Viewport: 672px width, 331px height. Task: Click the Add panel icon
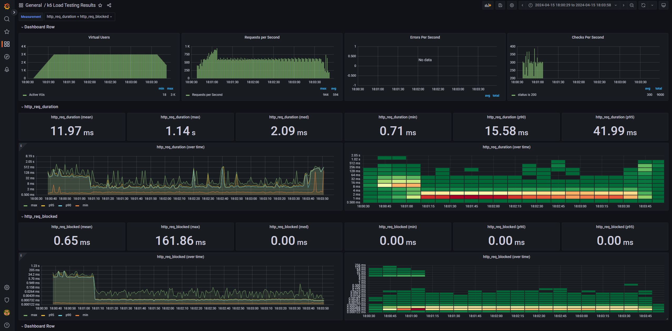point(488,5)
